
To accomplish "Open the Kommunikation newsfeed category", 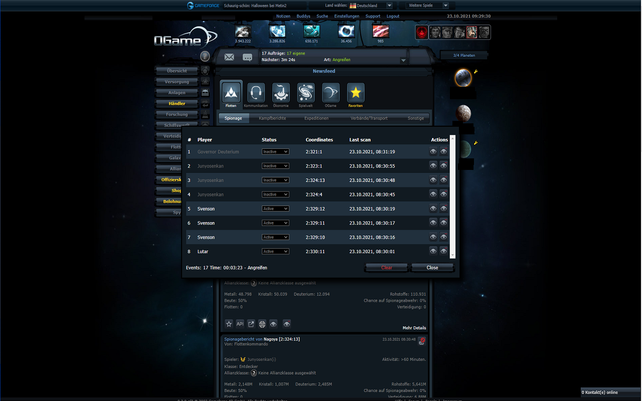I will coord(256,95).
